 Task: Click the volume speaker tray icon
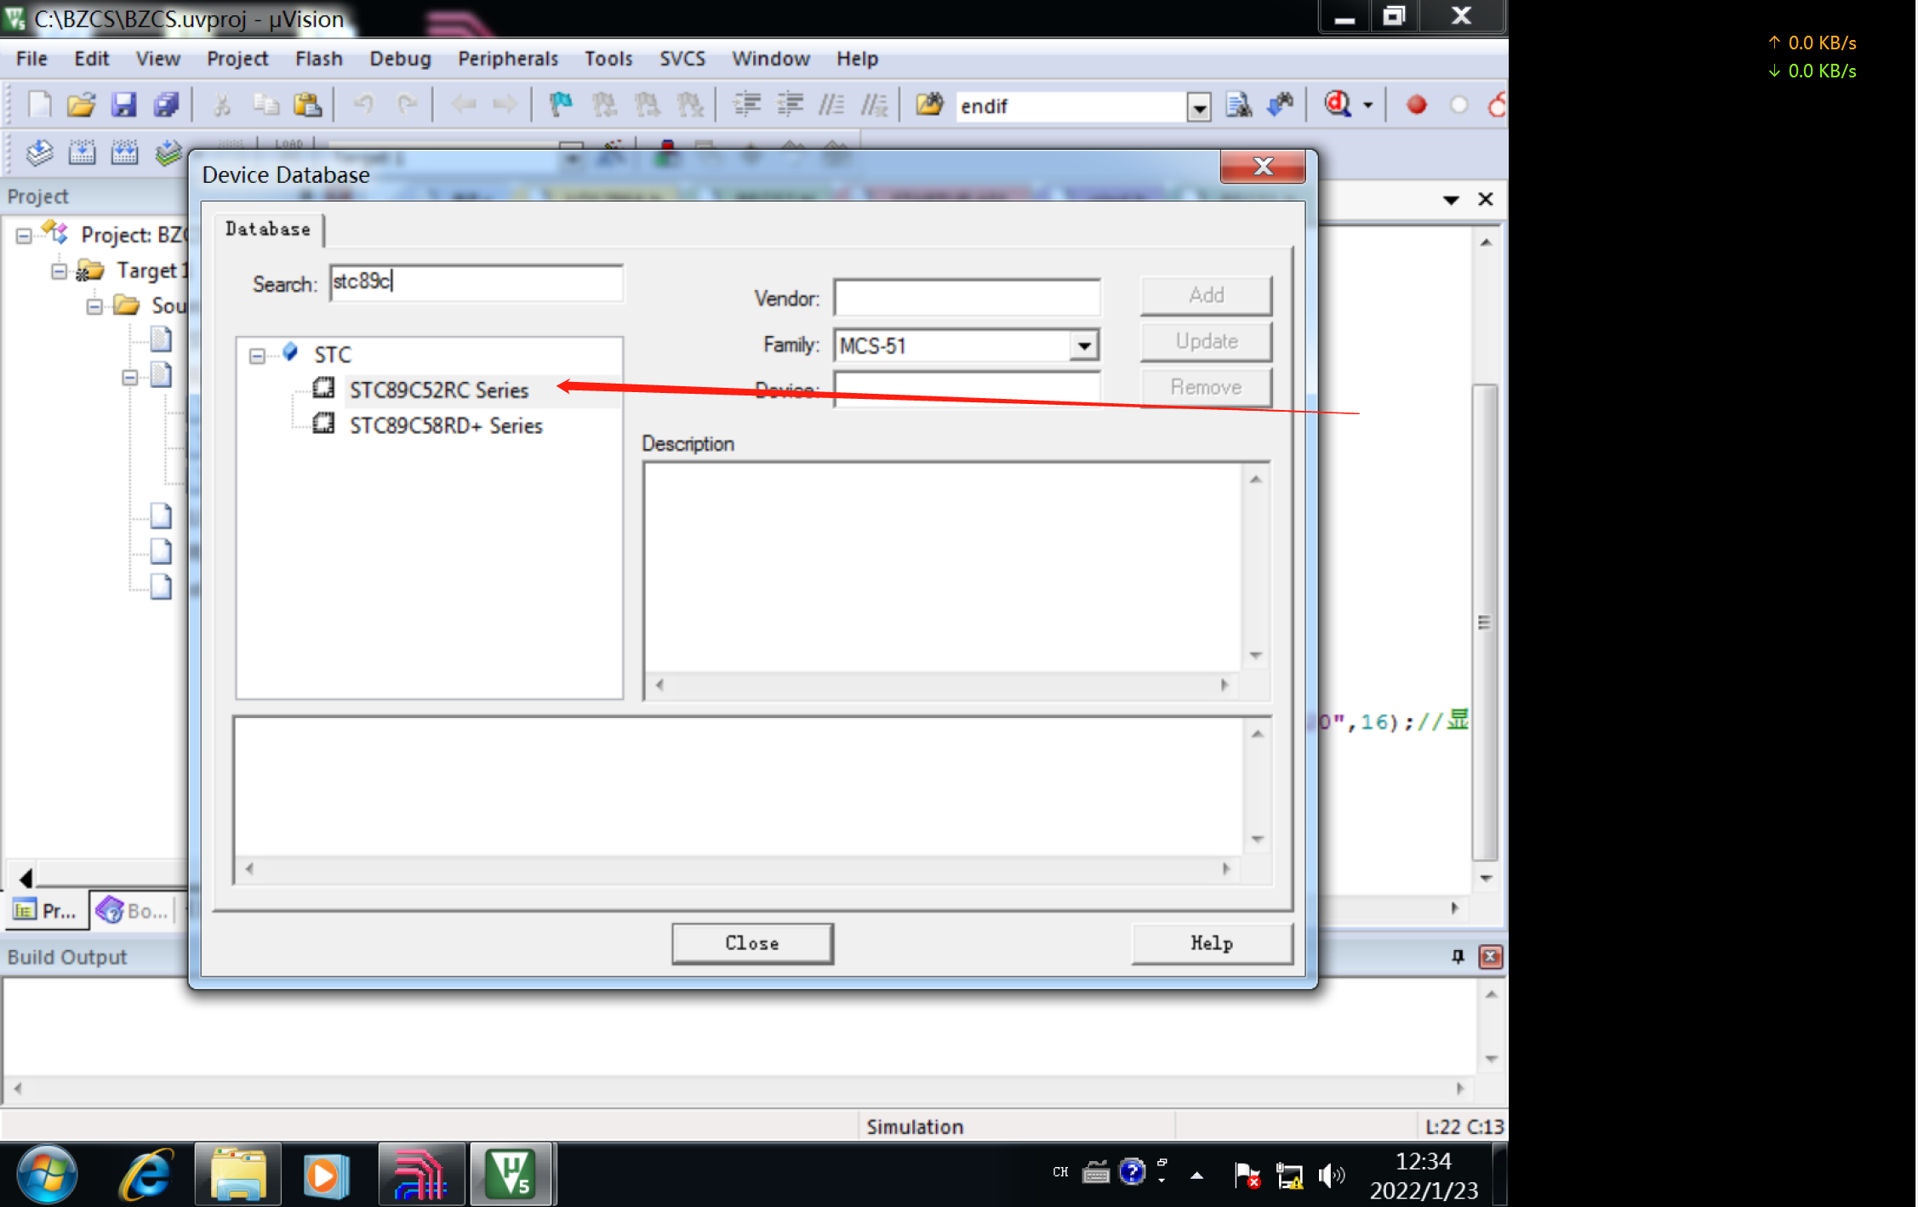[x=1330, y=1176]
